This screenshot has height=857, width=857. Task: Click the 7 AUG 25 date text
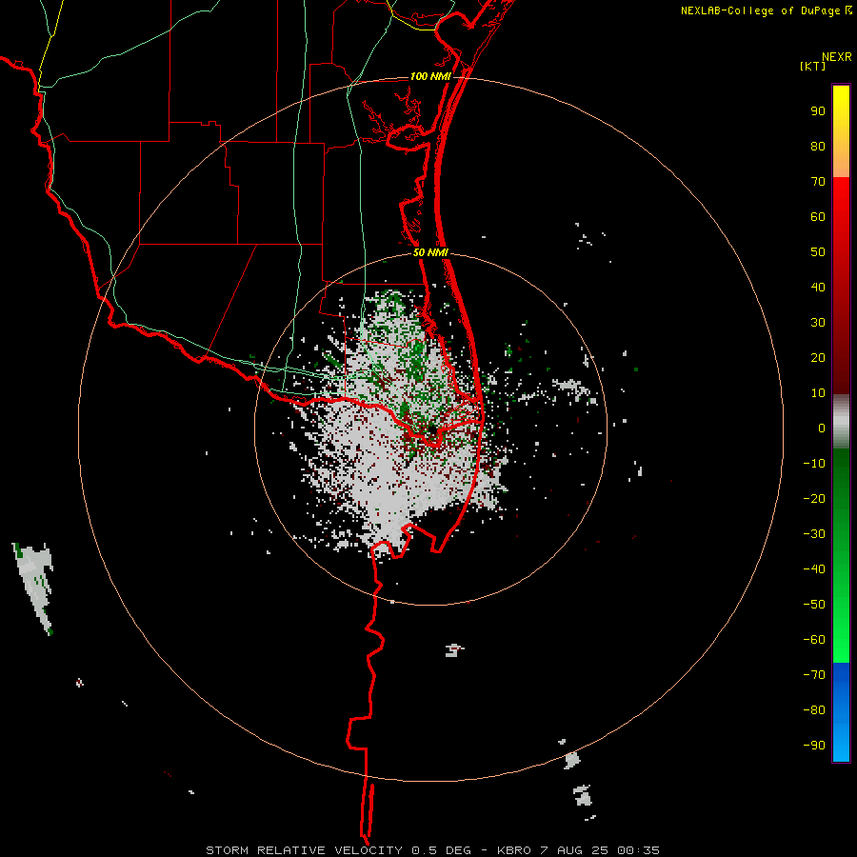pos(574,850)
